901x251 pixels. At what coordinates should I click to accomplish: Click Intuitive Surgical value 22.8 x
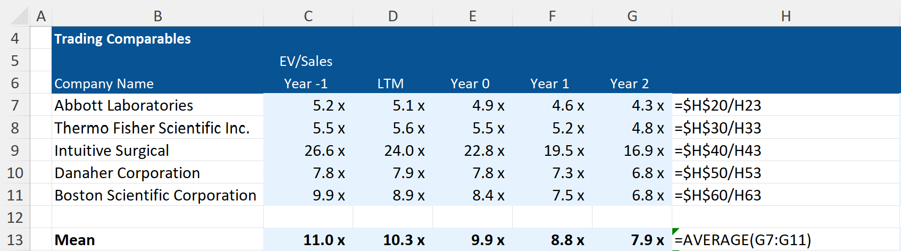click(x=472, y=150)
